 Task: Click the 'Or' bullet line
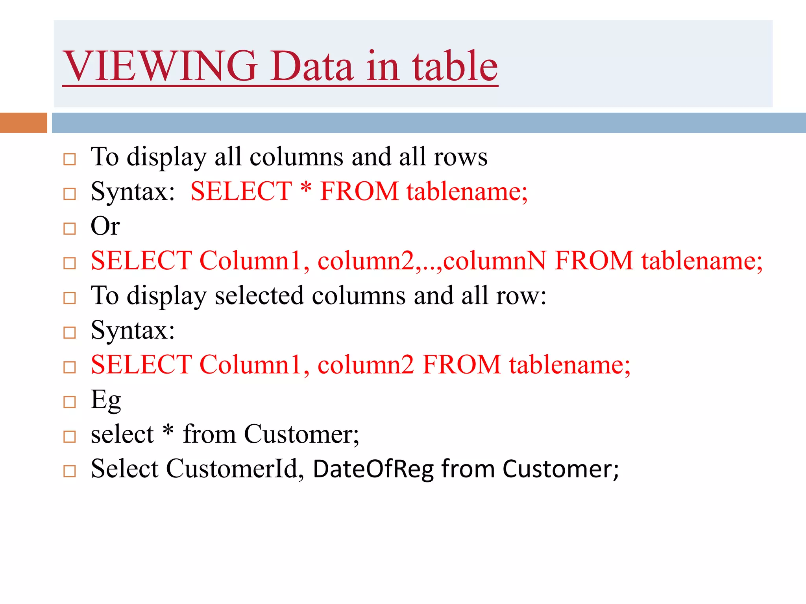click(x=105, y=226)
